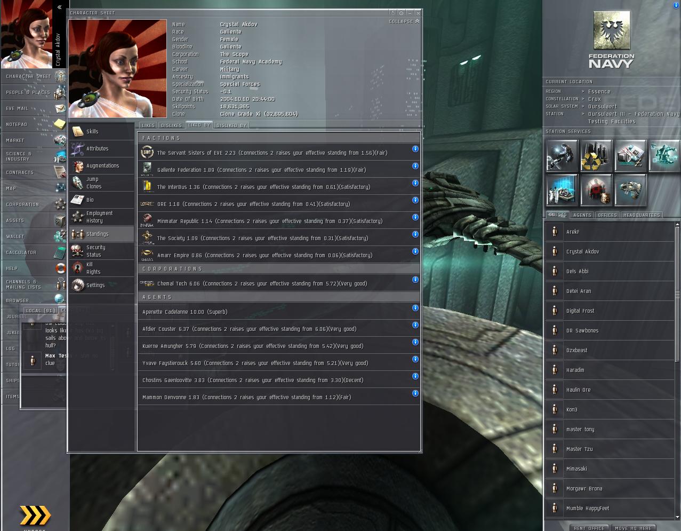Select guest Digital Frost
The width and height of the screenshot is (681, 531).
coord(610,311)
